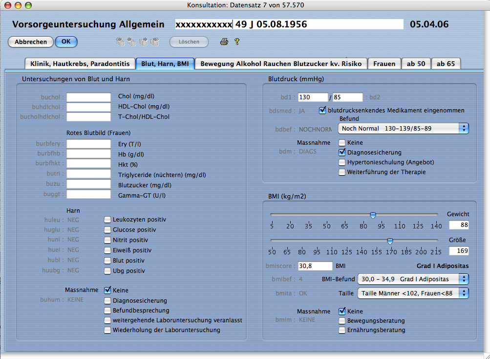This screenshot has width=490, height=359.
Task: Go to the first record icon
Action: point(120,42)
